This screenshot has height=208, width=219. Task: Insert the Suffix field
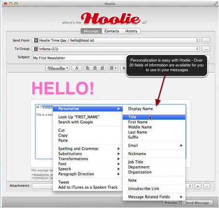[x=154, y=137]
